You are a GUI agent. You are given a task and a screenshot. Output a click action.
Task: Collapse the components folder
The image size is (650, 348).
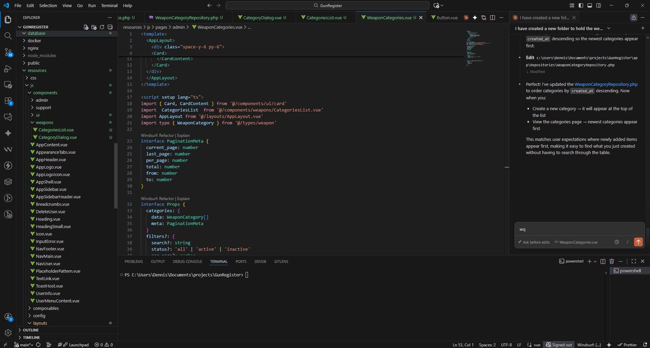pos(45,92)
